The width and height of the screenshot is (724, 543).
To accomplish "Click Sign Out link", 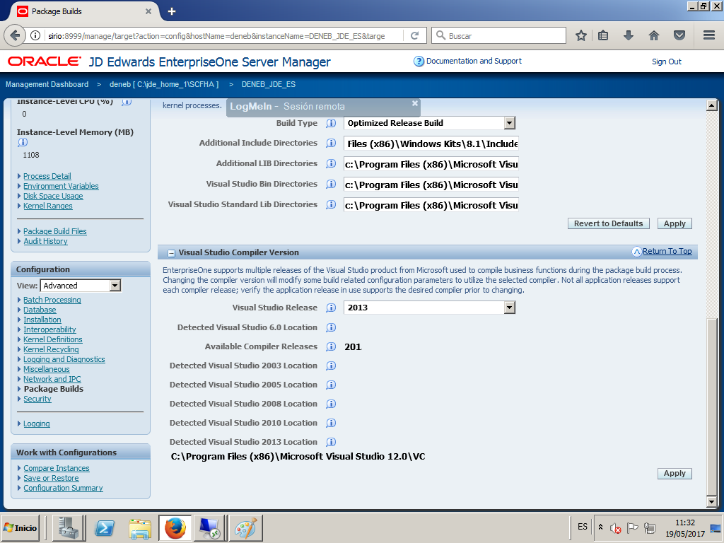I will click(666, 62).
